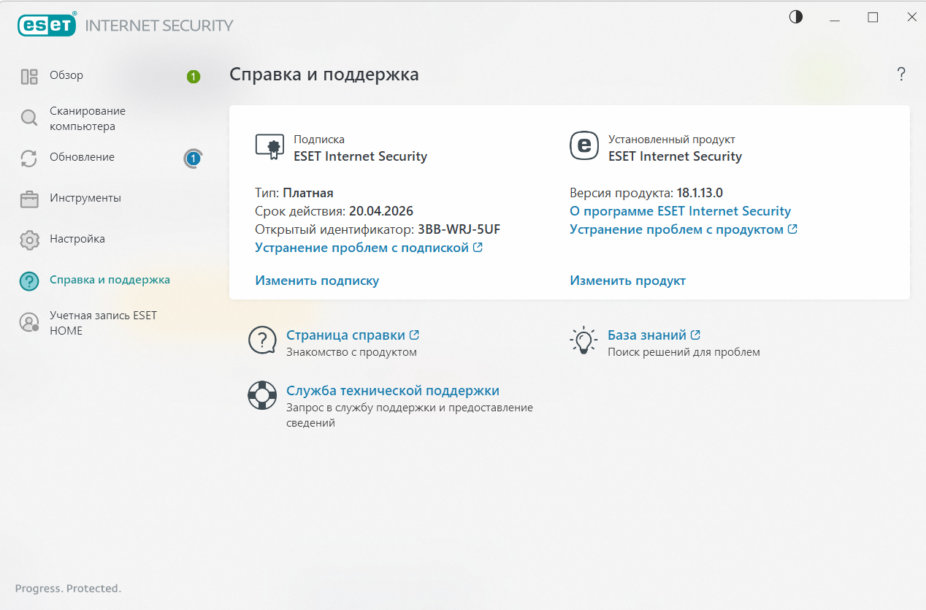Click the question mark help icon top right

coord(901,74)
